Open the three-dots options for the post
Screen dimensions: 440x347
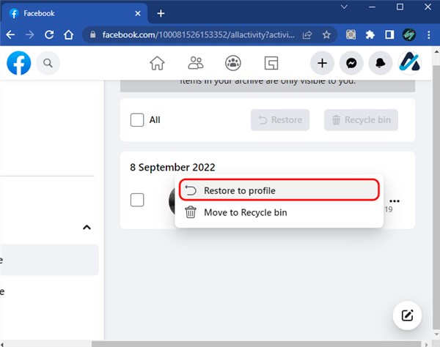click(395, 201)
